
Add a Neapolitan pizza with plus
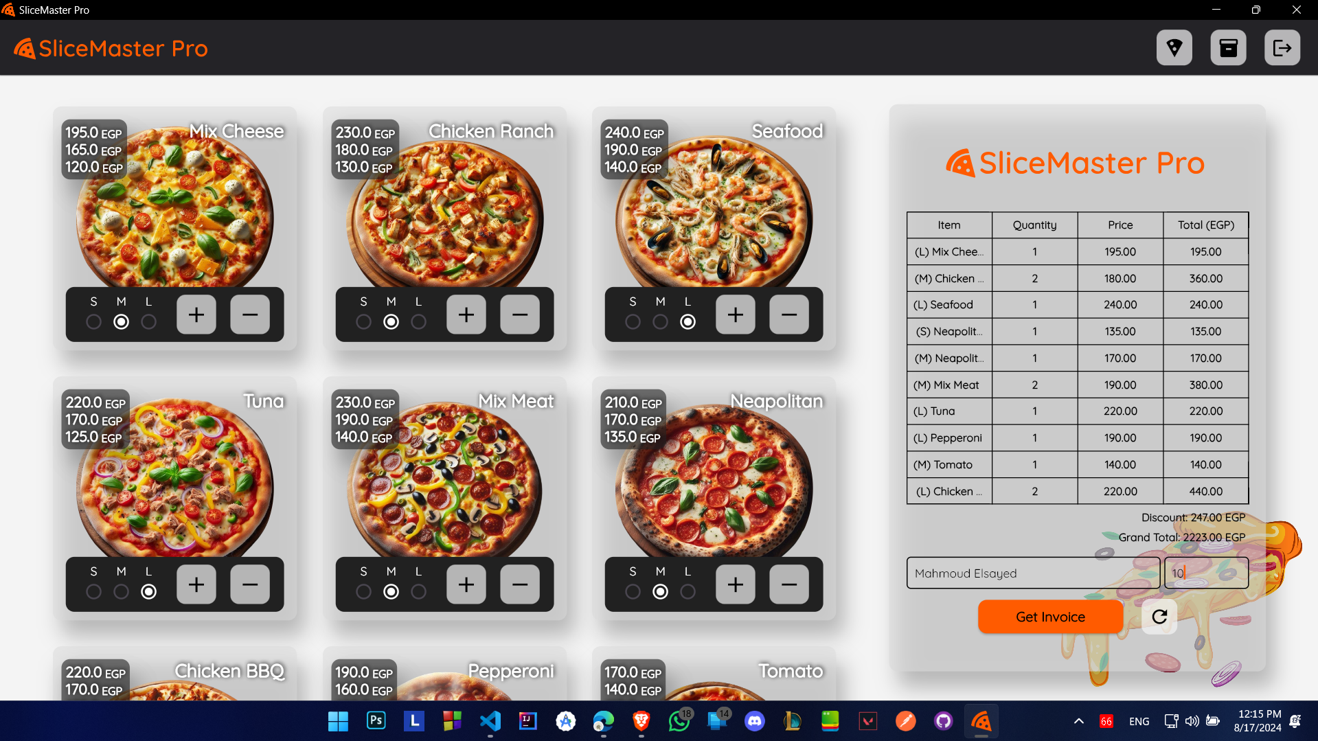(x=736, y=584)
